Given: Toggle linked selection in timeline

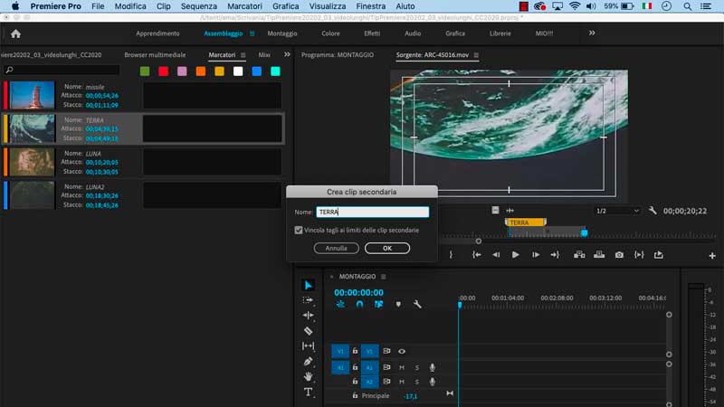Looking at the screenshot, I should coord(378,304).
